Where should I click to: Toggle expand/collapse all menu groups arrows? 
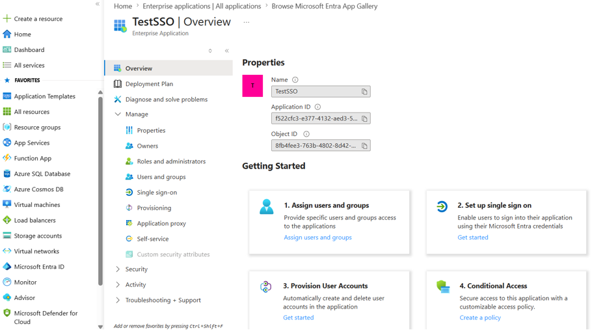(x=210, y=51)
